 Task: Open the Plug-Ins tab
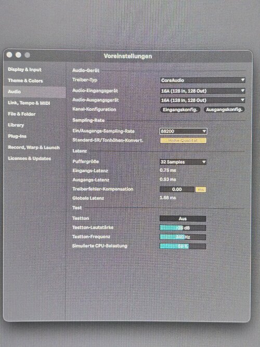coord(17,136)
